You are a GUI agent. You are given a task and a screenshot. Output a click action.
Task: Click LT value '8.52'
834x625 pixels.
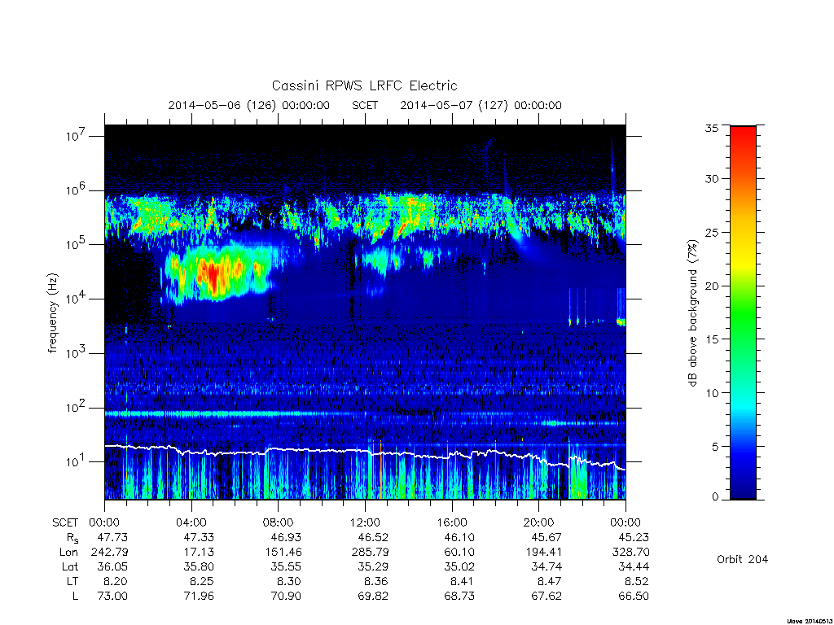tap(637, 581)
